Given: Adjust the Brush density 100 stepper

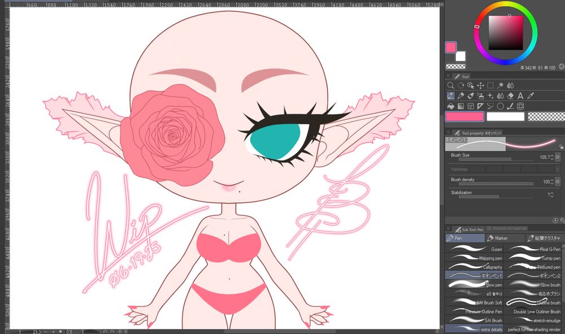Looking at the screenshot, I should coord(551,182).
